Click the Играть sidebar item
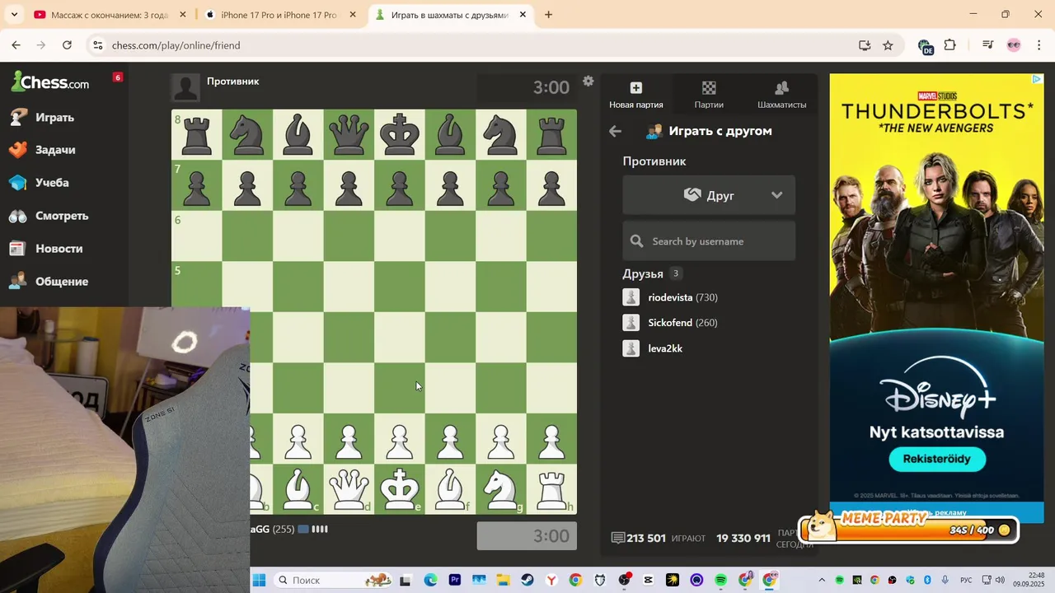This screenshot has width=1055, height=593. click(54, 117)
